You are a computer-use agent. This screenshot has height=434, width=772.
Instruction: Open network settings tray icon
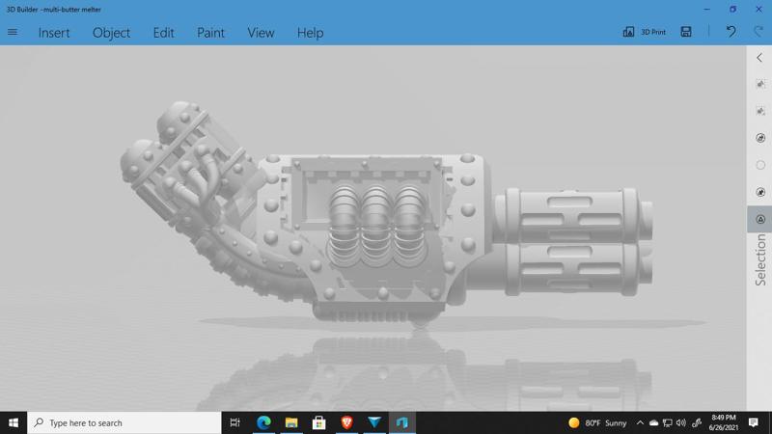(668, 422)
